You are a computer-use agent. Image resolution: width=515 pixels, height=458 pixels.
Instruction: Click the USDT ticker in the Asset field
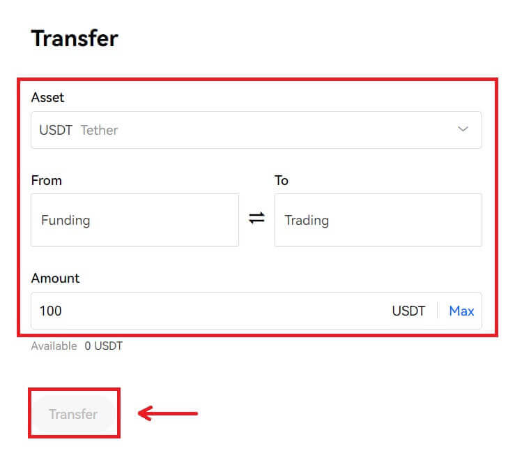[x=56, y=130]
